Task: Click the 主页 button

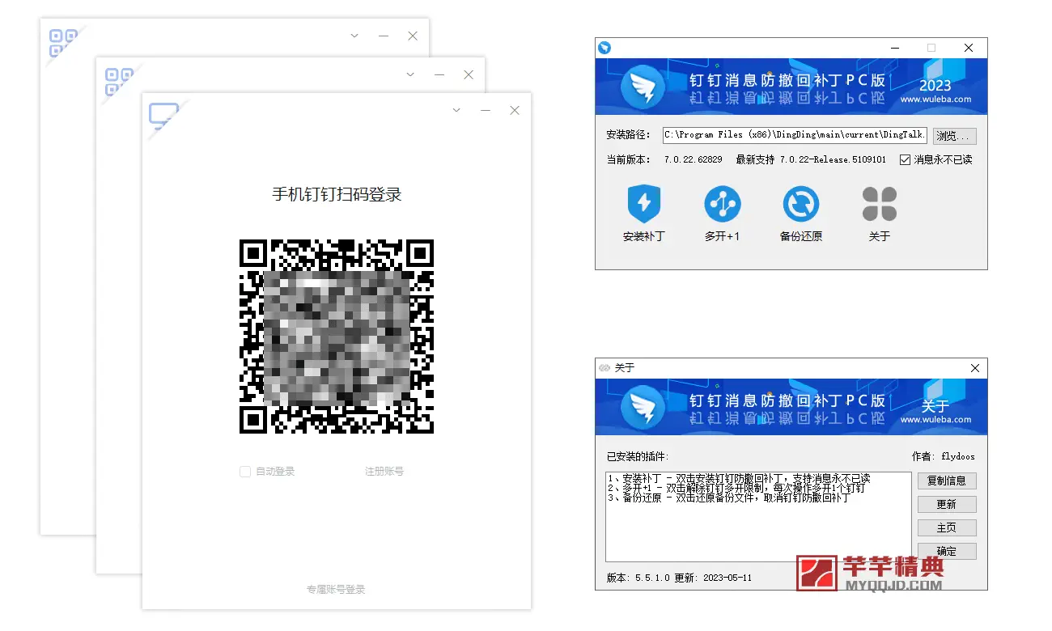Action: coord(947,527)
